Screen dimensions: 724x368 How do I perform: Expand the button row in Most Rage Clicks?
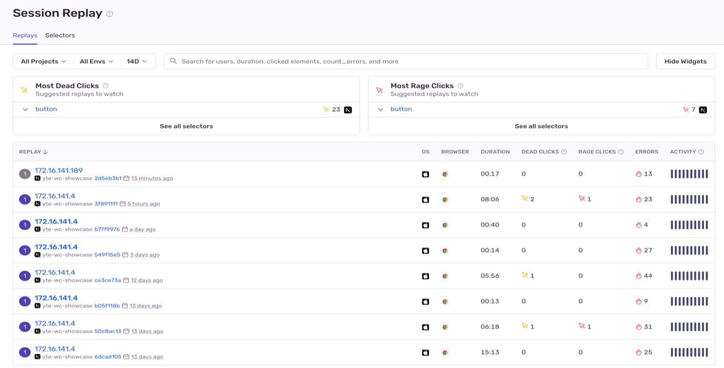pyautogui.click(x=380, y=110)
